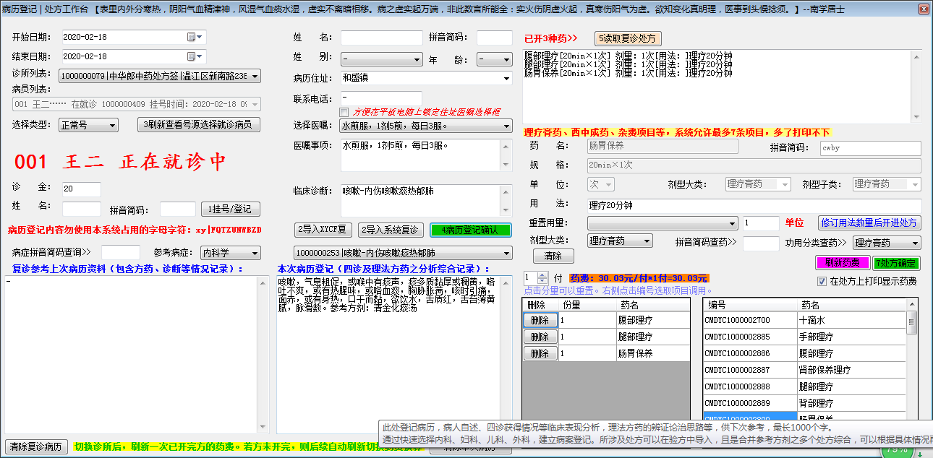Viewport: 933px width, 458px height.
Task: Uncheck 在处方上打印显示药费 checkbox
Action: (x=822, y=282)
